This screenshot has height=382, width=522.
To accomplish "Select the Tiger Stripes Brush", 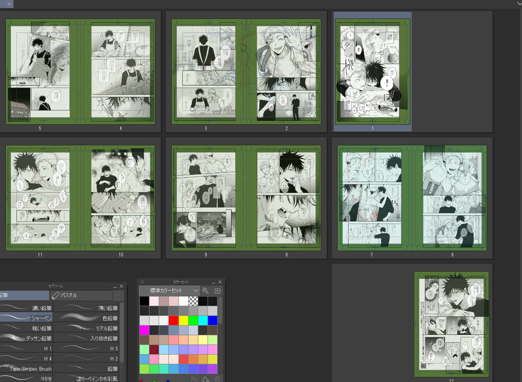I will (26, 369).
